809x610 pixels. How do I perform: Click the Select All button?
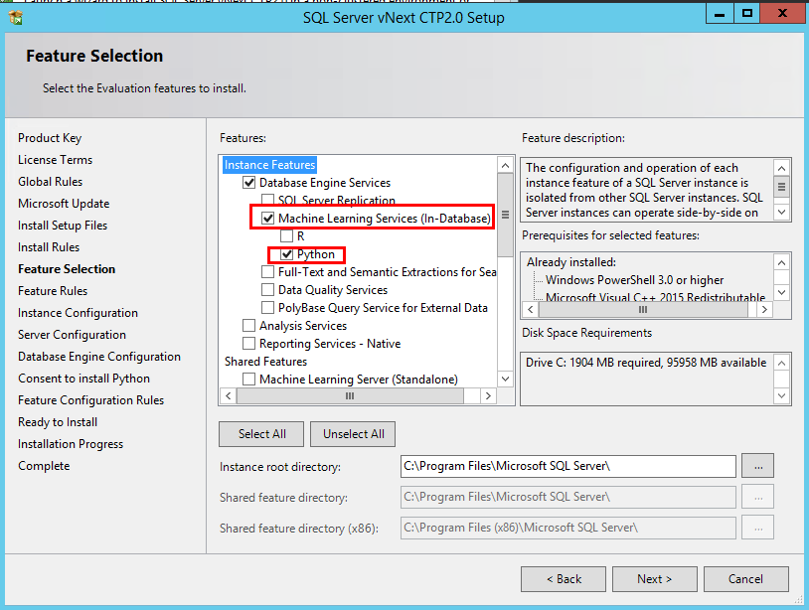261,434
